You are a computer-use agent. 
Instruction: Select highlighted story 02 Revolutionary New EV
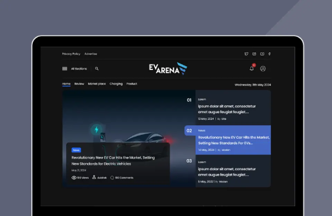tap(234, 140)
